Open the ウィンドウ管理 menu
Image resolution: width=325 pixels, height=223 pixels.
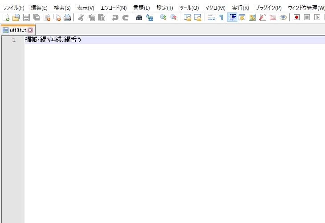[306, 8]
